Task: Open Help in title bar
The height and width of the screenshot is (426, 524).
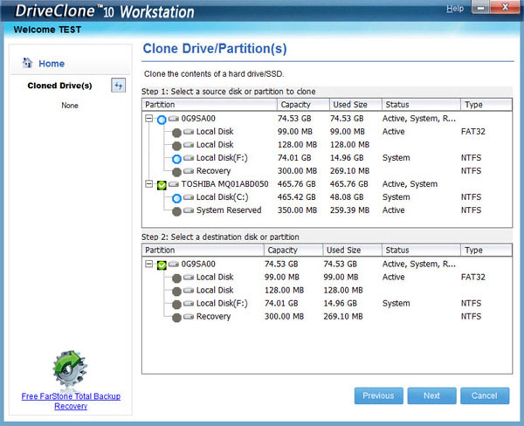Action: 455,8
